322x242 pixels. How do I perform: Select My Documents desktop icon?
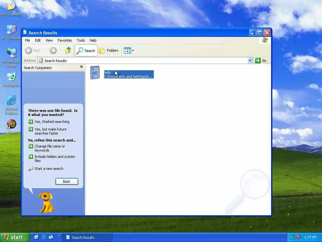(11, 9)
